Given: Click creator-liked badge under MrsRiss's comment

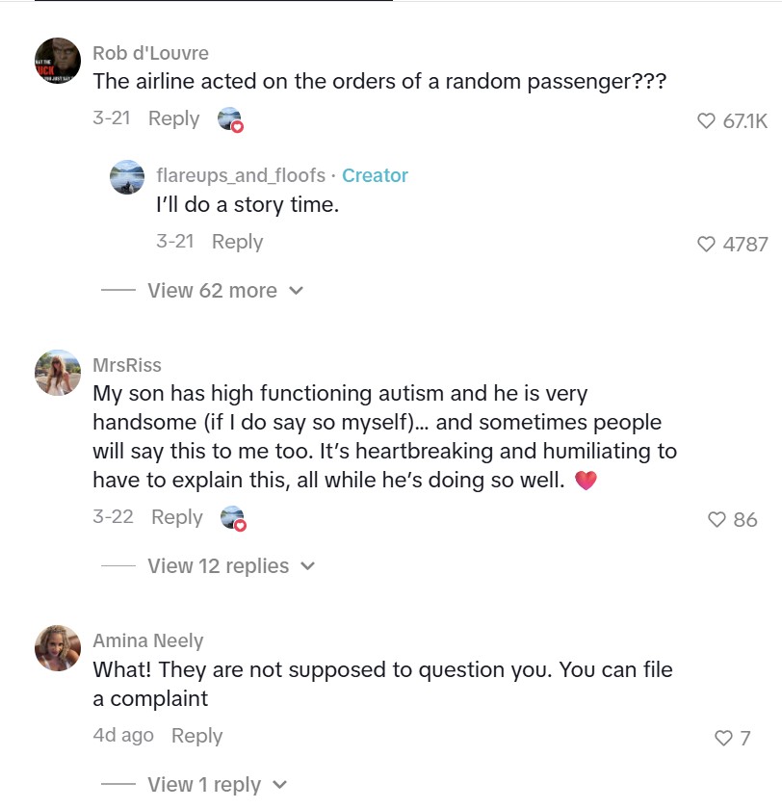Looking at the screenshot, I should (233, 518).
